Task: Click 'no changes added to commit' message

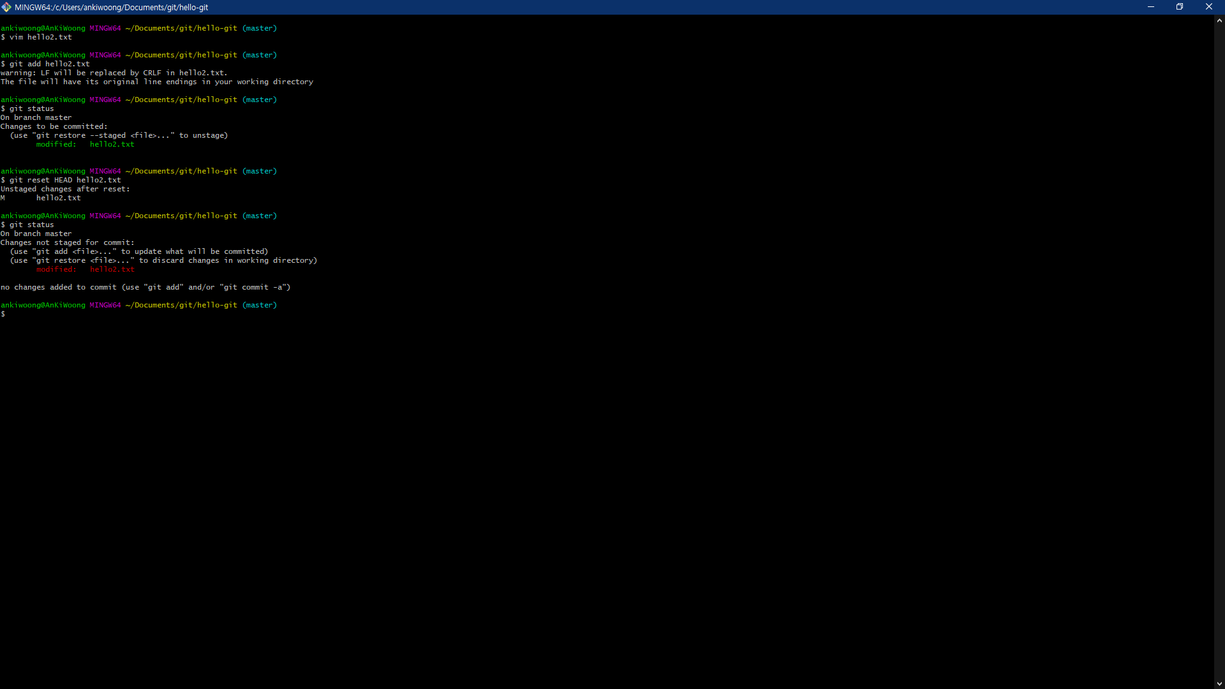Action: [x=145, y=288]
